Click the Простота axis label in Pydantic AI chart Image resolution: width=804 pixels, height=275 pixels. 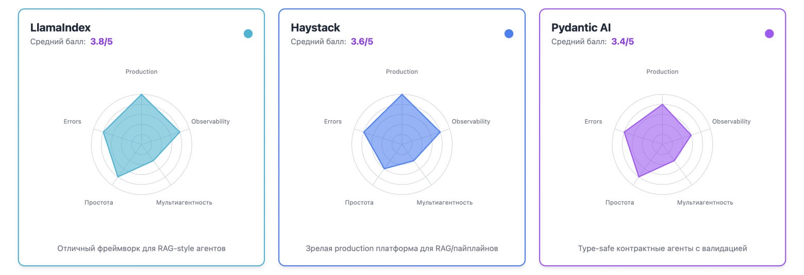620,203
